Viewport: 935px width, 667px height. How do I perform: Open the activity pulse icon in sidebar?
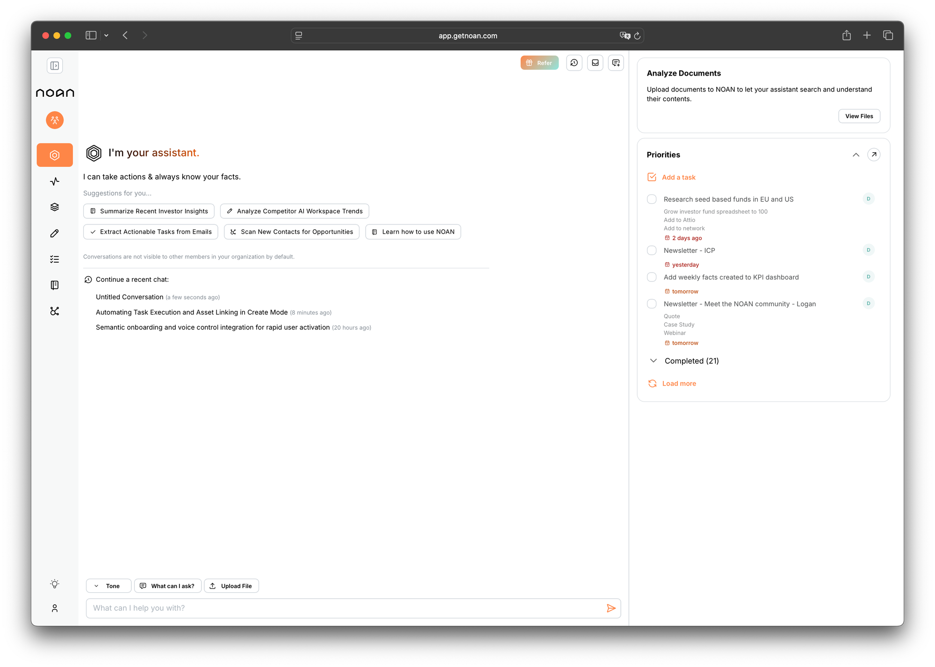(55, 181)
